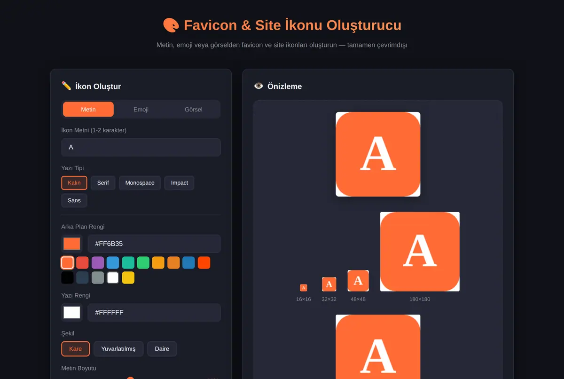Pick the light blue preset swatch after purple
564x379 pixels.
pyautogui.click(x=113, y=262)
